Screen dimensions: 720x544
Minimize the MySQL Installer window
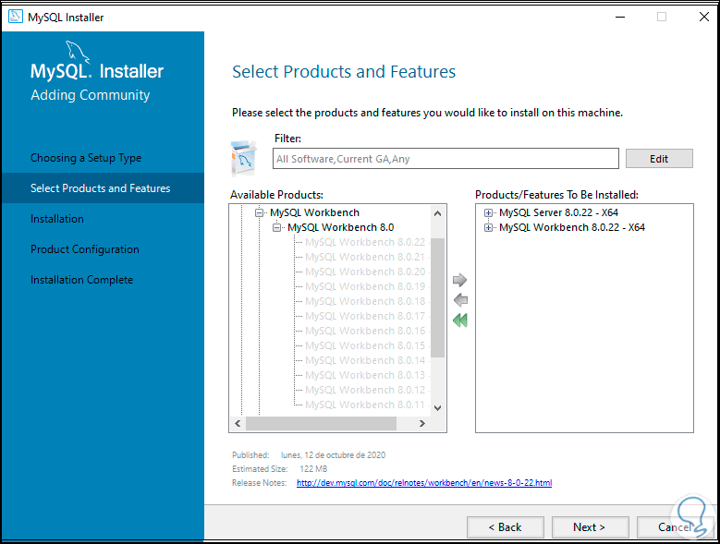620,17
